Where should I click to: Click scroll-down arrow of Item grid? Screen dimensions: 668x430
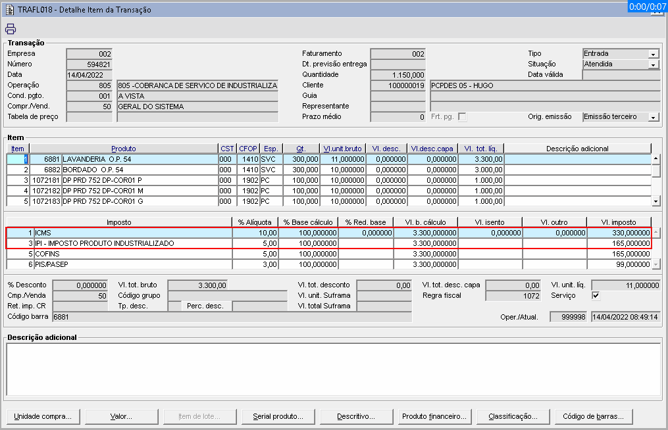(x=656, y=201)
